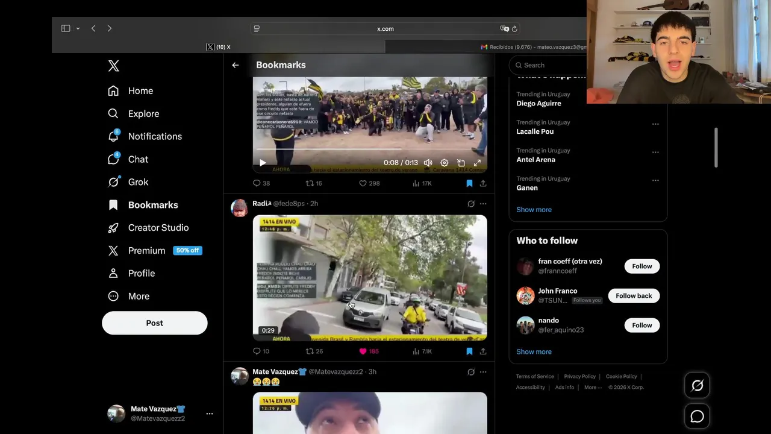Open Safari sidebar dropdown chevron
This screenshot has width=771, height=434.
coord(78,28)
